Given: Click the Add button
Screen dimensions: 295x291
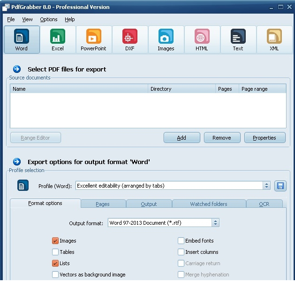Looking at the screenshot, I should tap(182, 138).
